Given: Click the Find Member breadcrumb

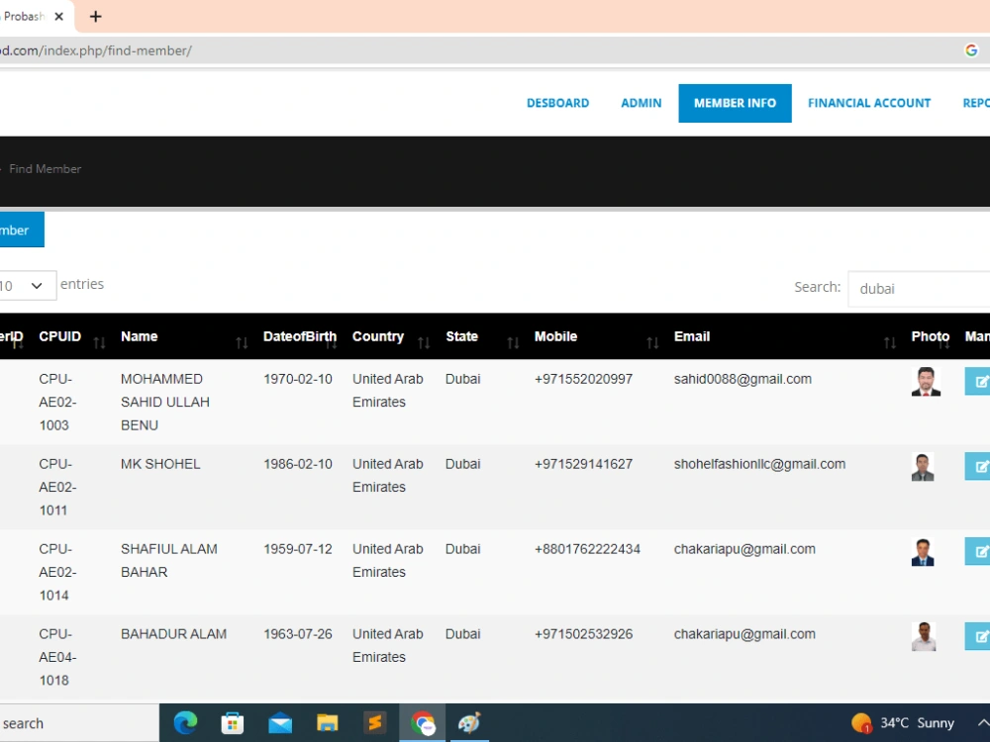Looking at the screenshot, I should coord(45,169).
